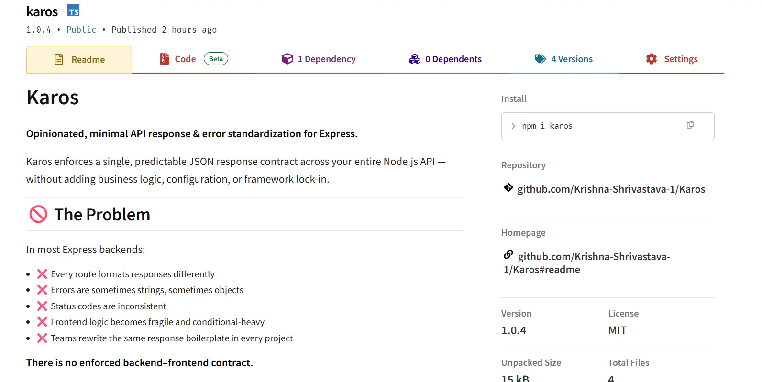Click the red X icon beside Status codes bullet

click(42, 306)
